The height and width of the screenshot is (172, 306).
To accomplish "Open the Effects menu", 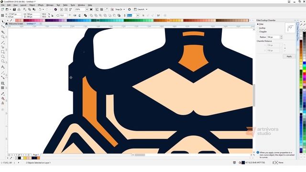I will [x=41, y=5].
